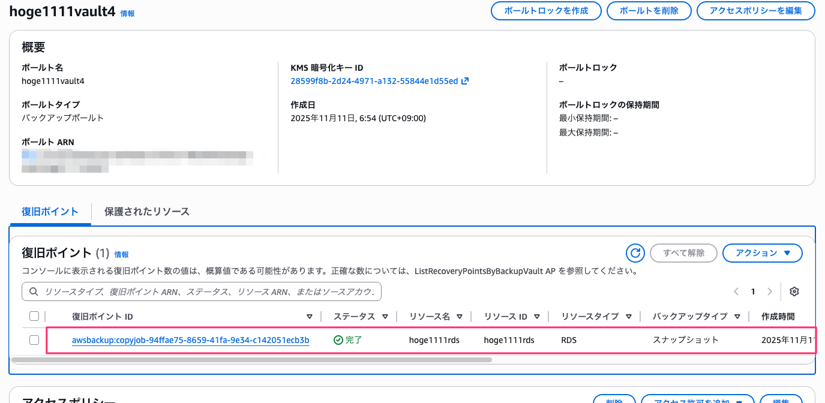Check the select-all checkbox in the table header
Screen dimensions: 825x403
pos(34,315)
